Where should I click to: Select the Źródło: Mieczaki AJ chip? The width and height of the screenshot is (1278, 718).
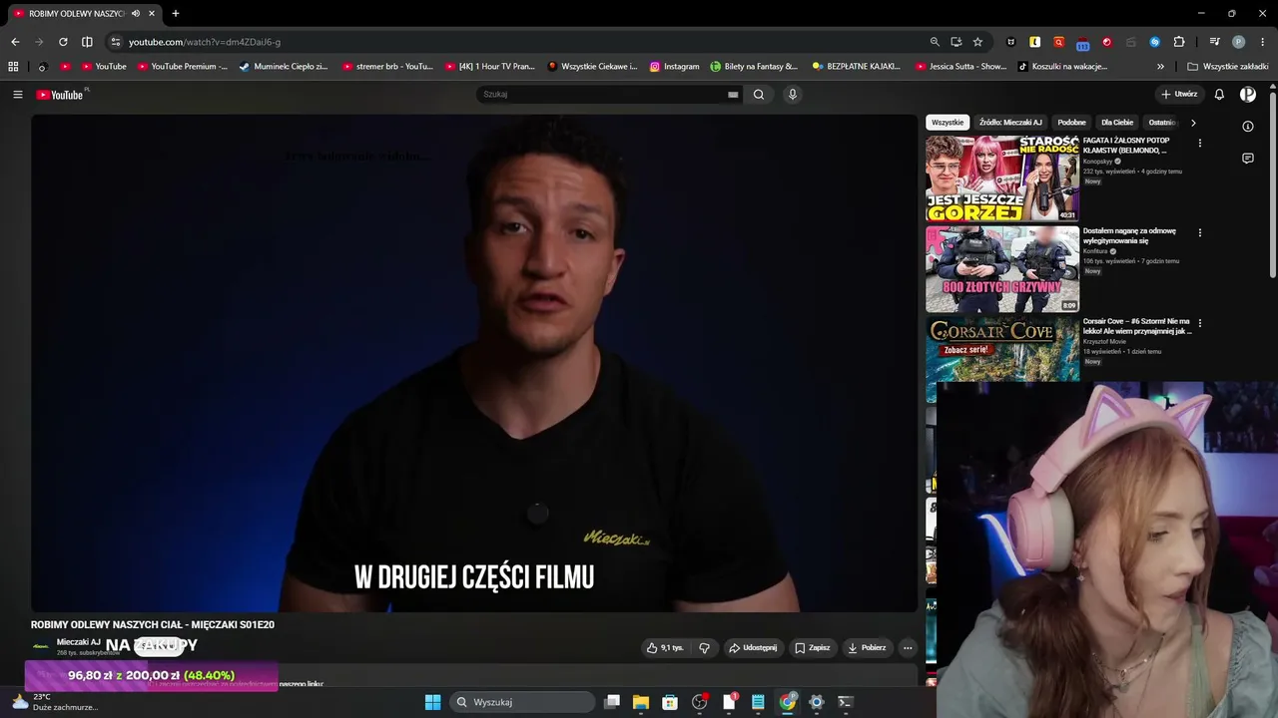1010,123
